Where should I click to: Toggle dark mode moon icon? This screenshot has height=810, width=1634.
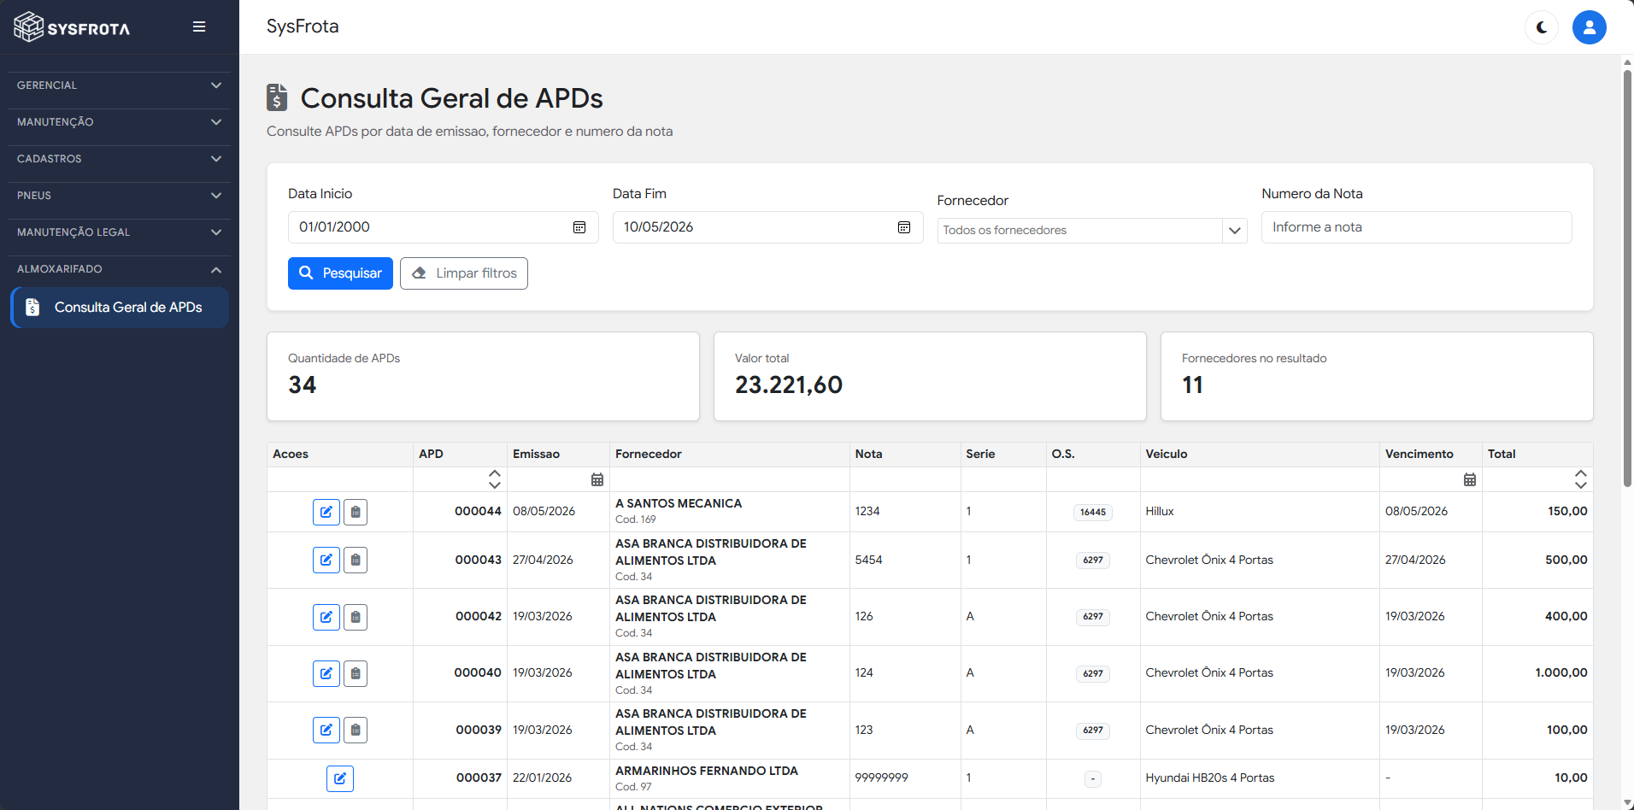1542,27
